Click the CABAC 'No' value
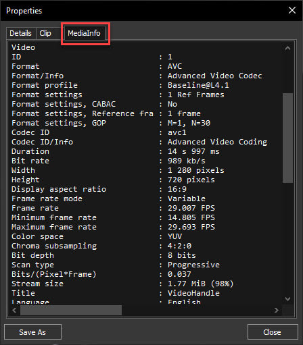Image resolution: width=303 pixels, height=345 pixels. pyautogui.click(x=172, y=104)
